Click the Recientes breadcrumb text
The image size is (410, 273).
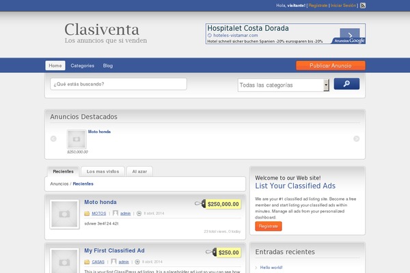tap(83, 184)
